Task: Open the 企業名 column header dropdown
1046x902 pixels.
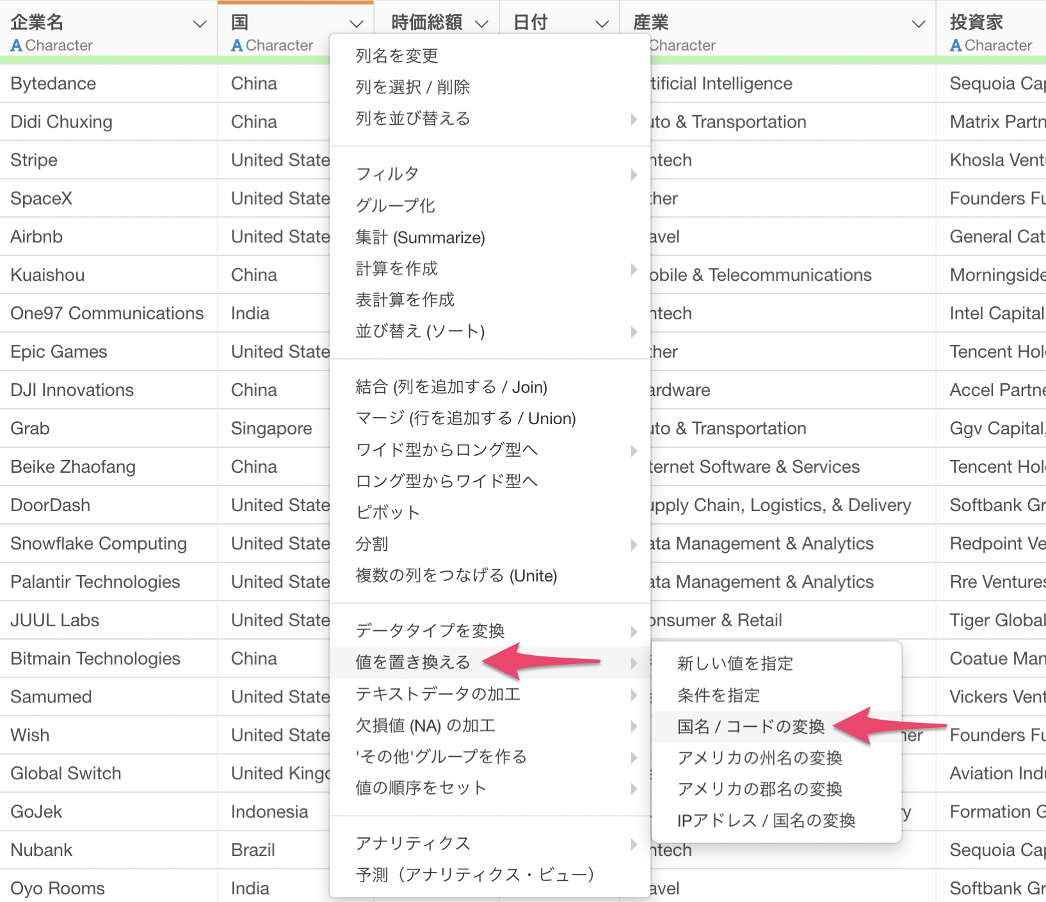Action: coord(200,24)
